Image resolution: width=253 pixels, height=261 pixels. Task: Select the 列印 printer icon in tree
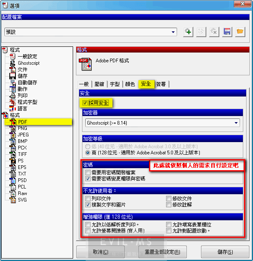pos(13,96)
